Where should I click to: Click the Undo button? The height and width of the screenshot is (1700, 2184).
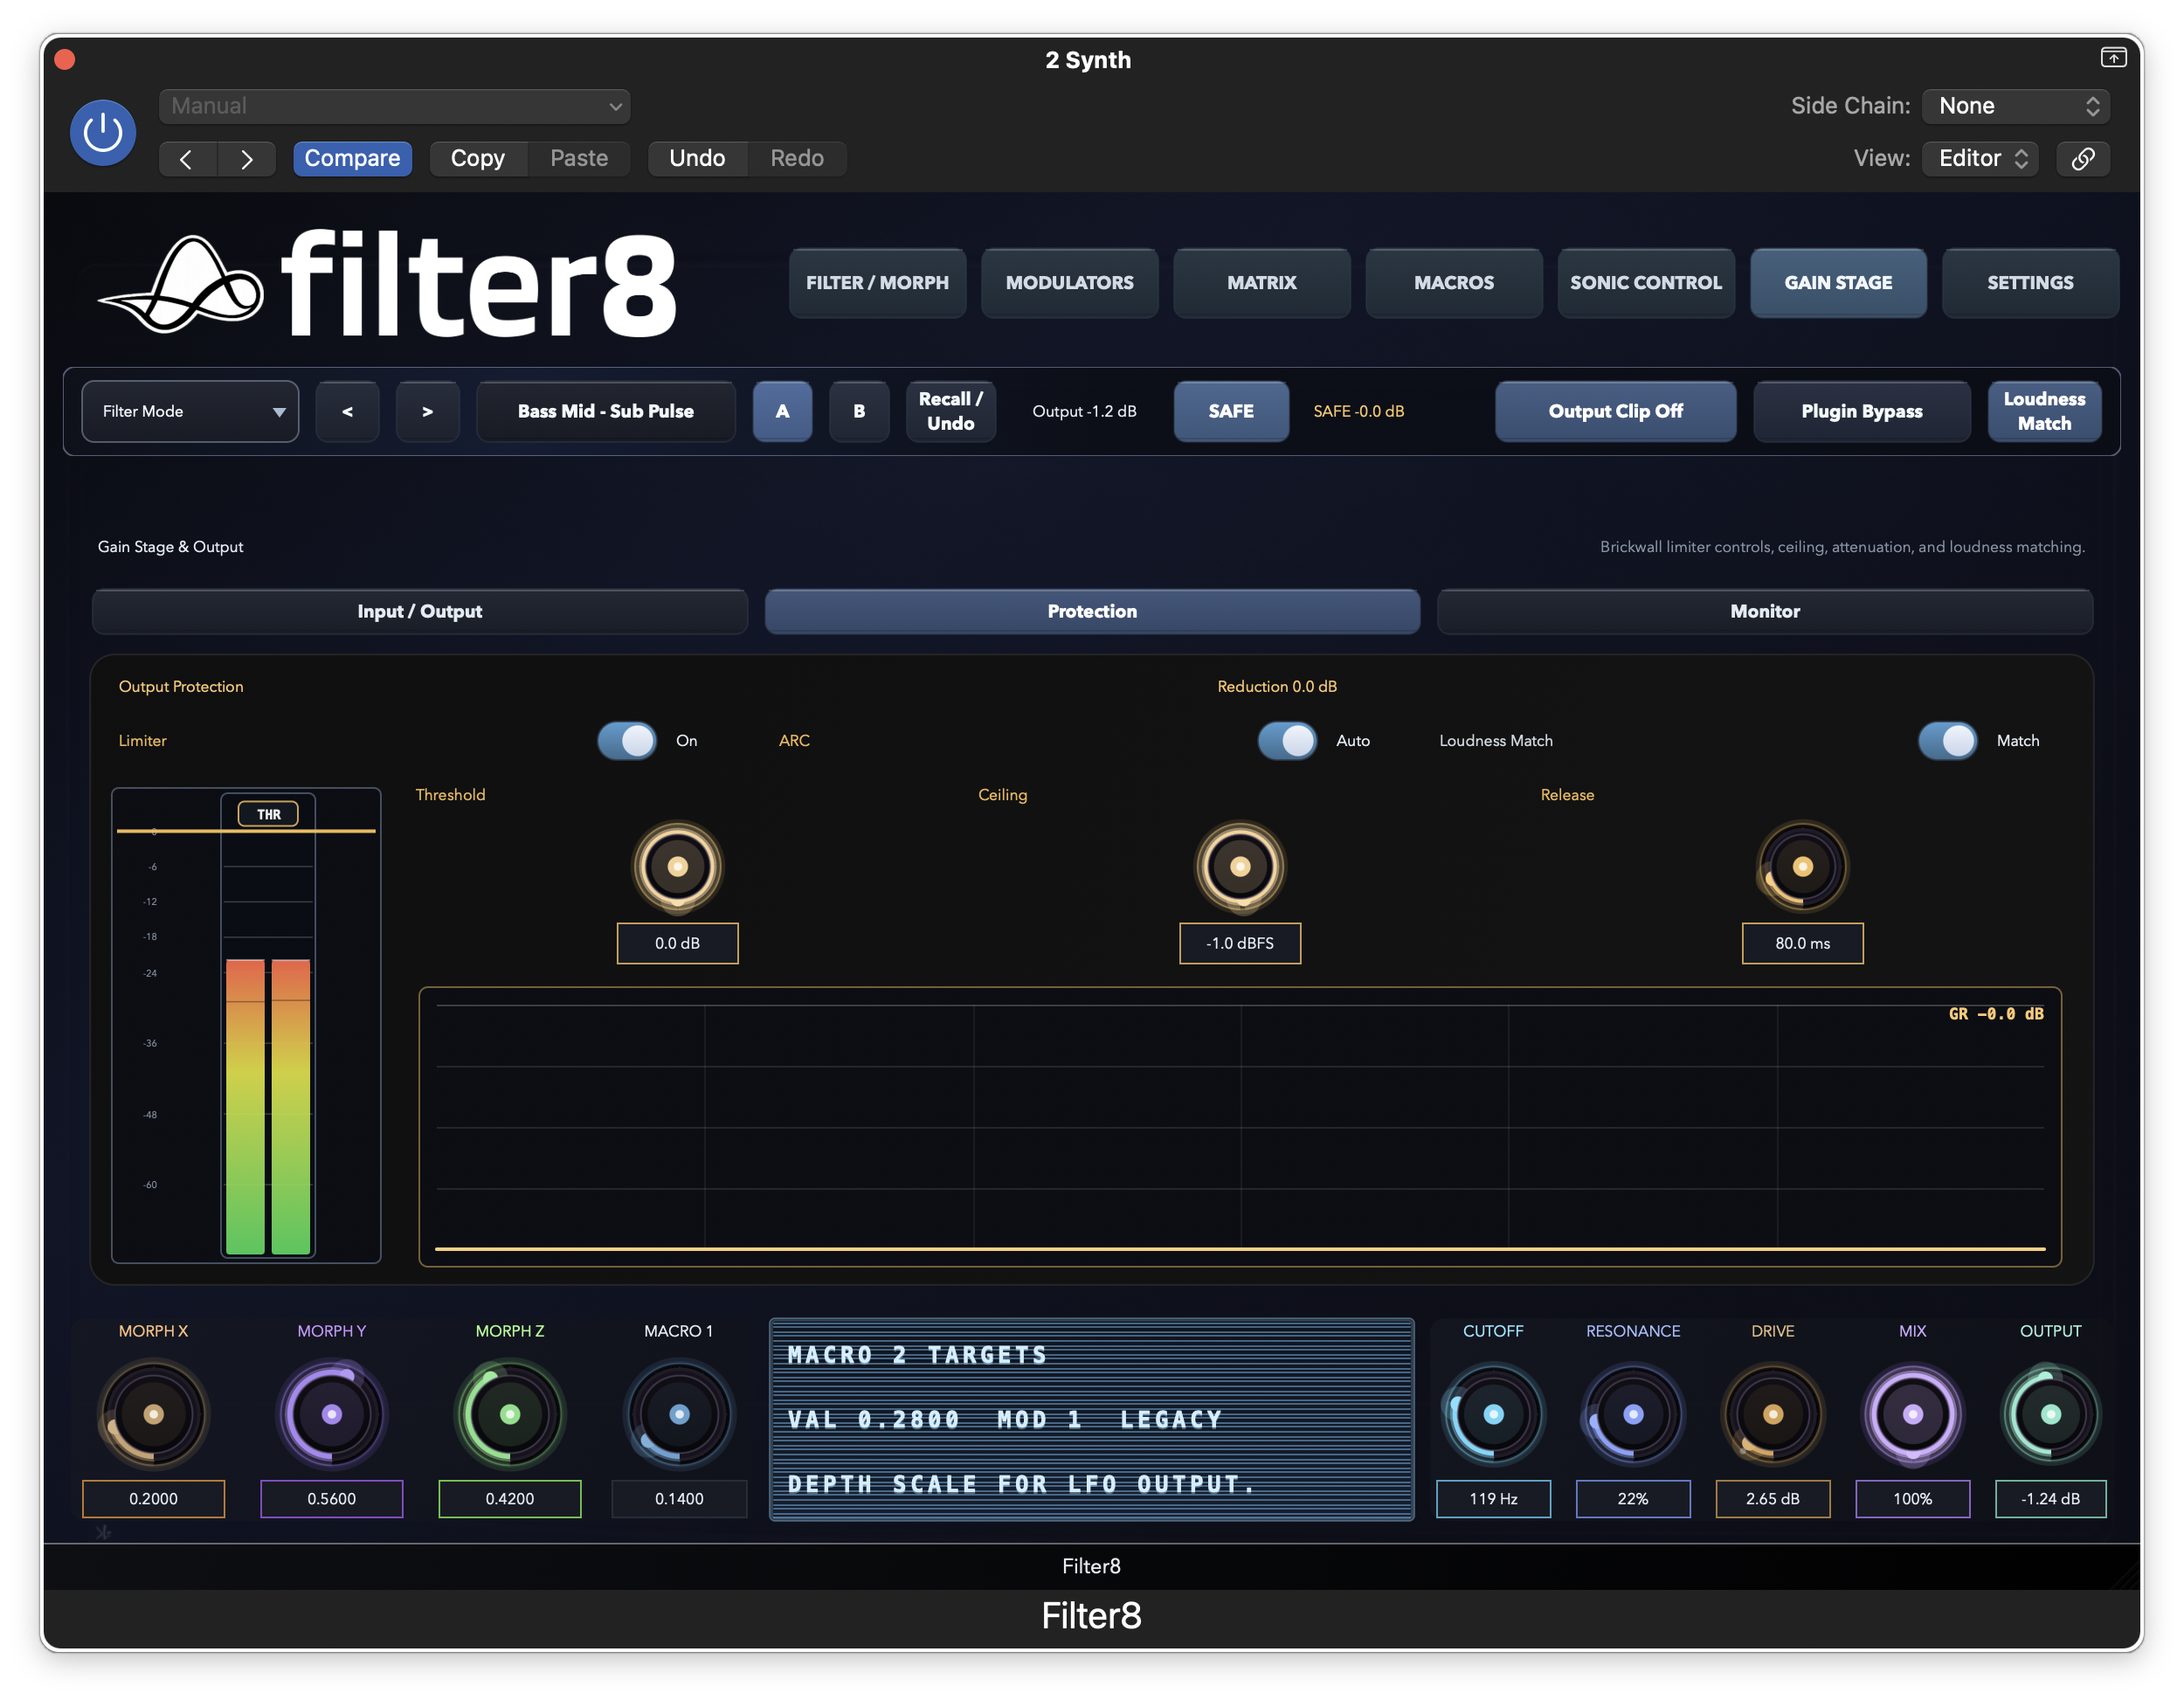point(697,158)
